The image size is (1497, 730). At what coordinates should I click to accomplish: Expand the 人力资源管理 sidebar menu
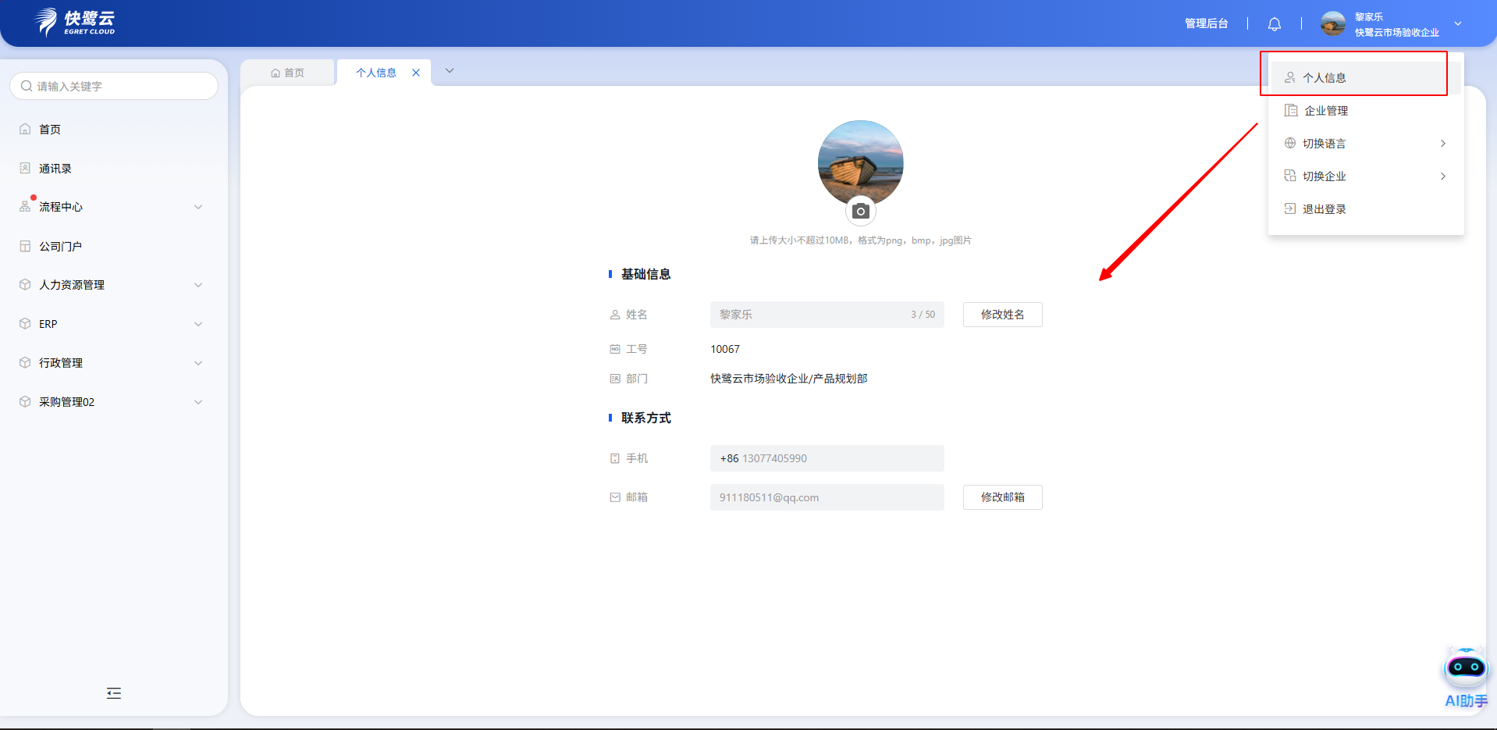tap(113, 285)
